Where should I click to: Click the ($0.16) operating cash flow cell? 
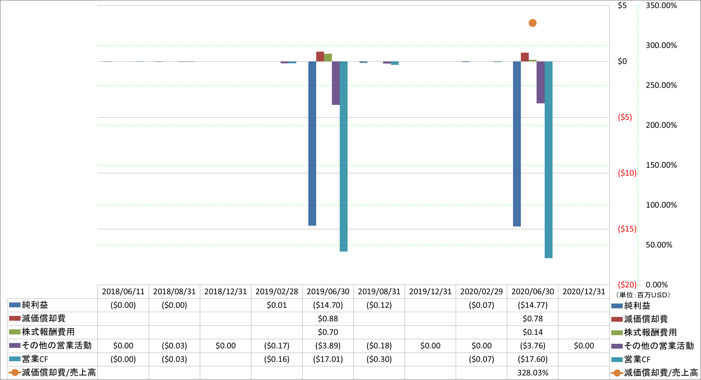coord(277,359)
